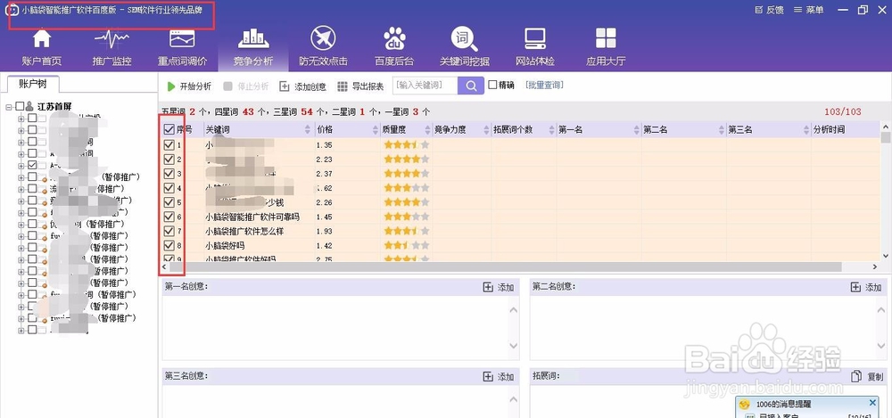Expand the first child node under 江苏首屏
This screenshot has width=892, height=418.
coord(21,119)
